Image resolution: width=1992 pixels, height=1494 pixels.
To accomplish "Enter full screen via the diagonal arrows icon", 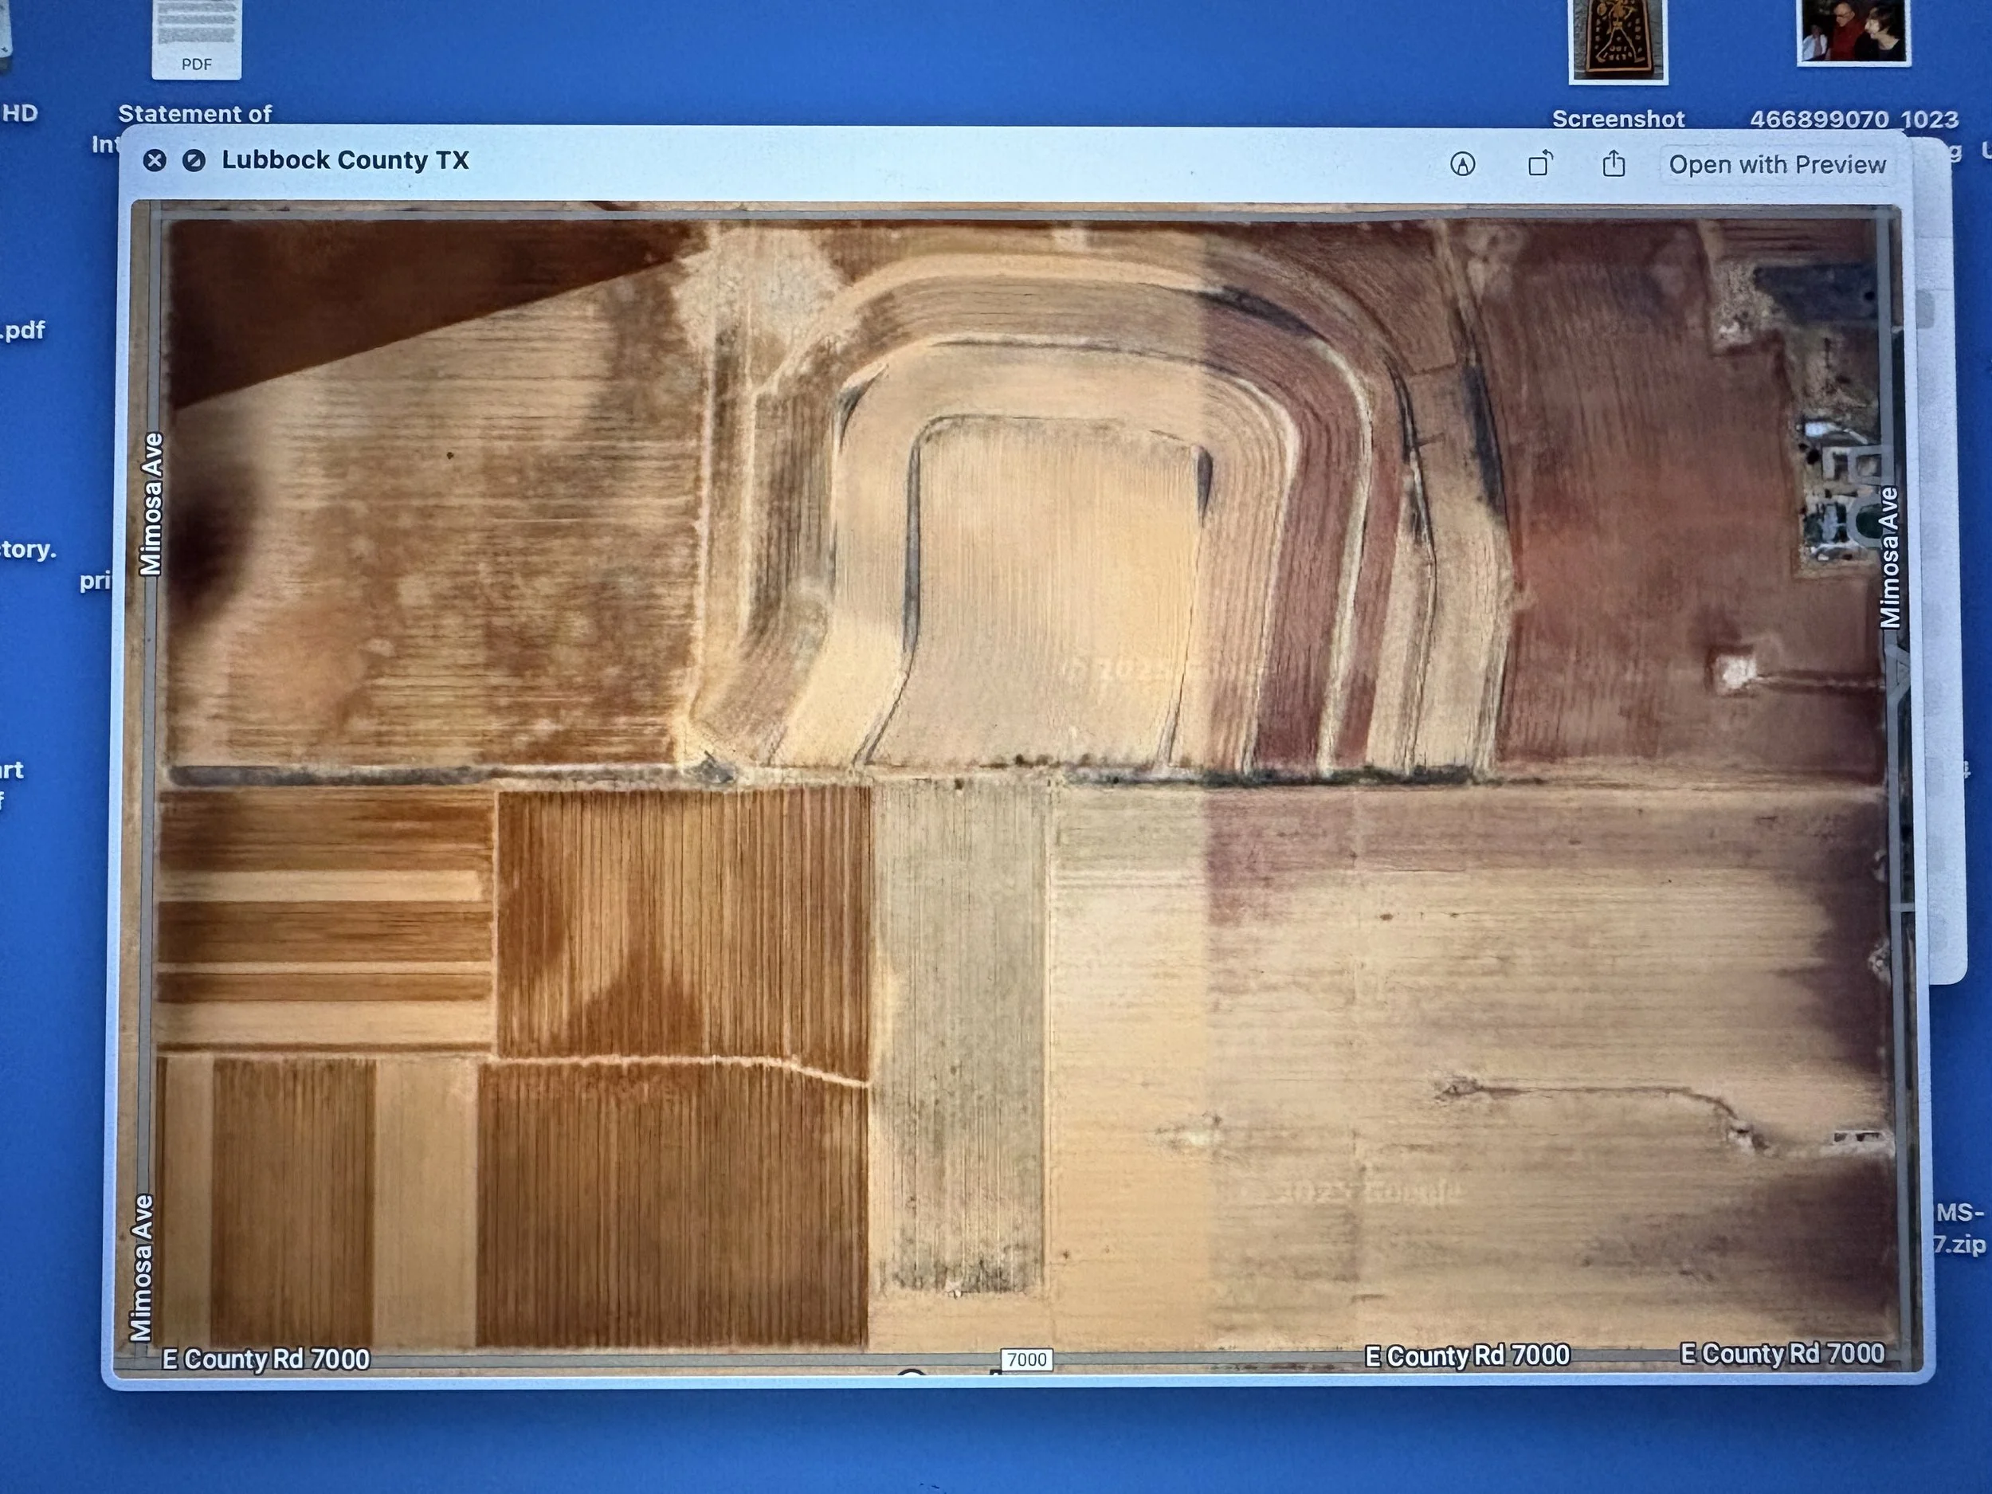I will pos(194,160).
